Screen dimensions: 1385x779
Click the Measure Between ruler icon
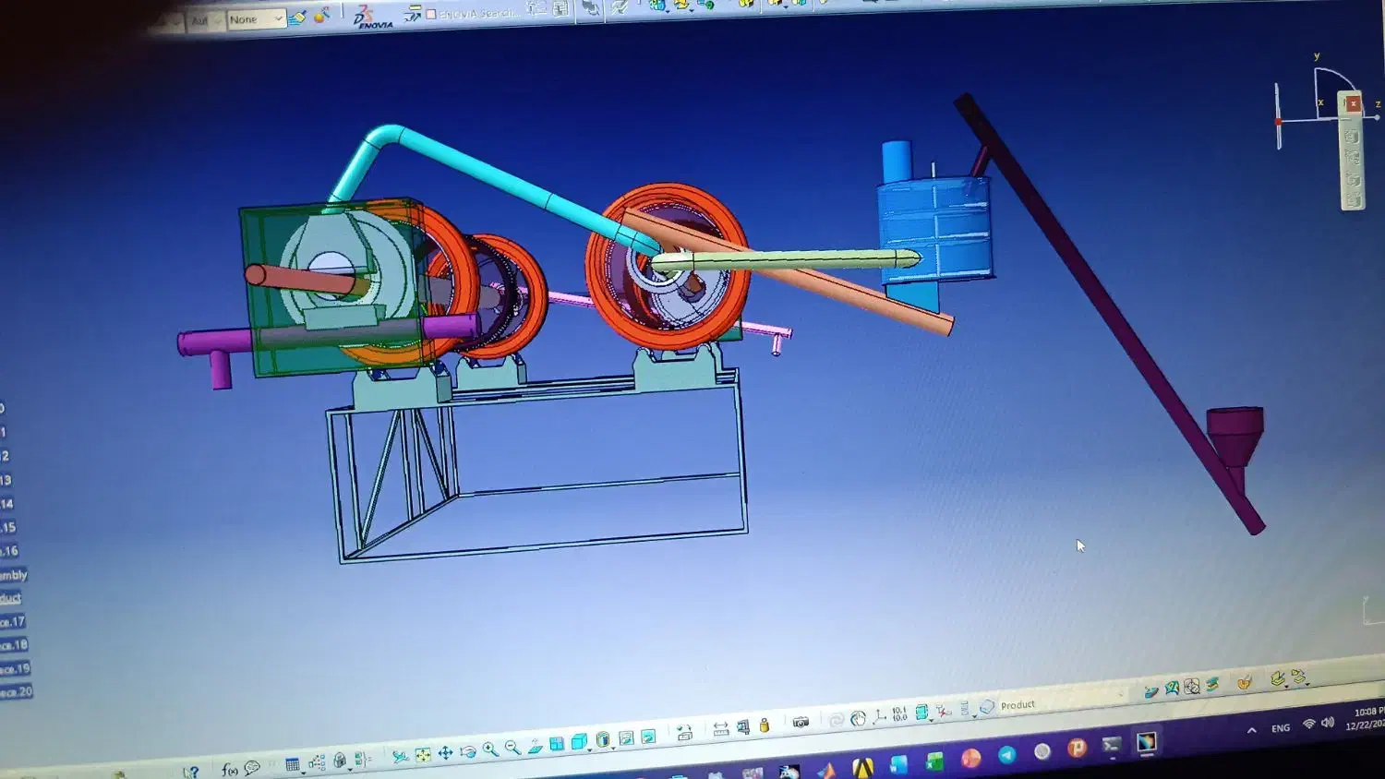pos(721,729)
